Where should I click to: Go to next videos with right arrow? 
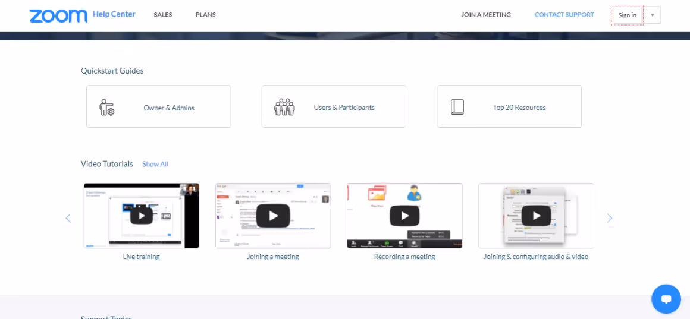610,218
